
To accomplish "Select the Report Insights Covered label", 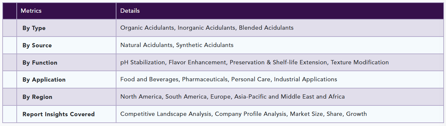I will [59, 114].
